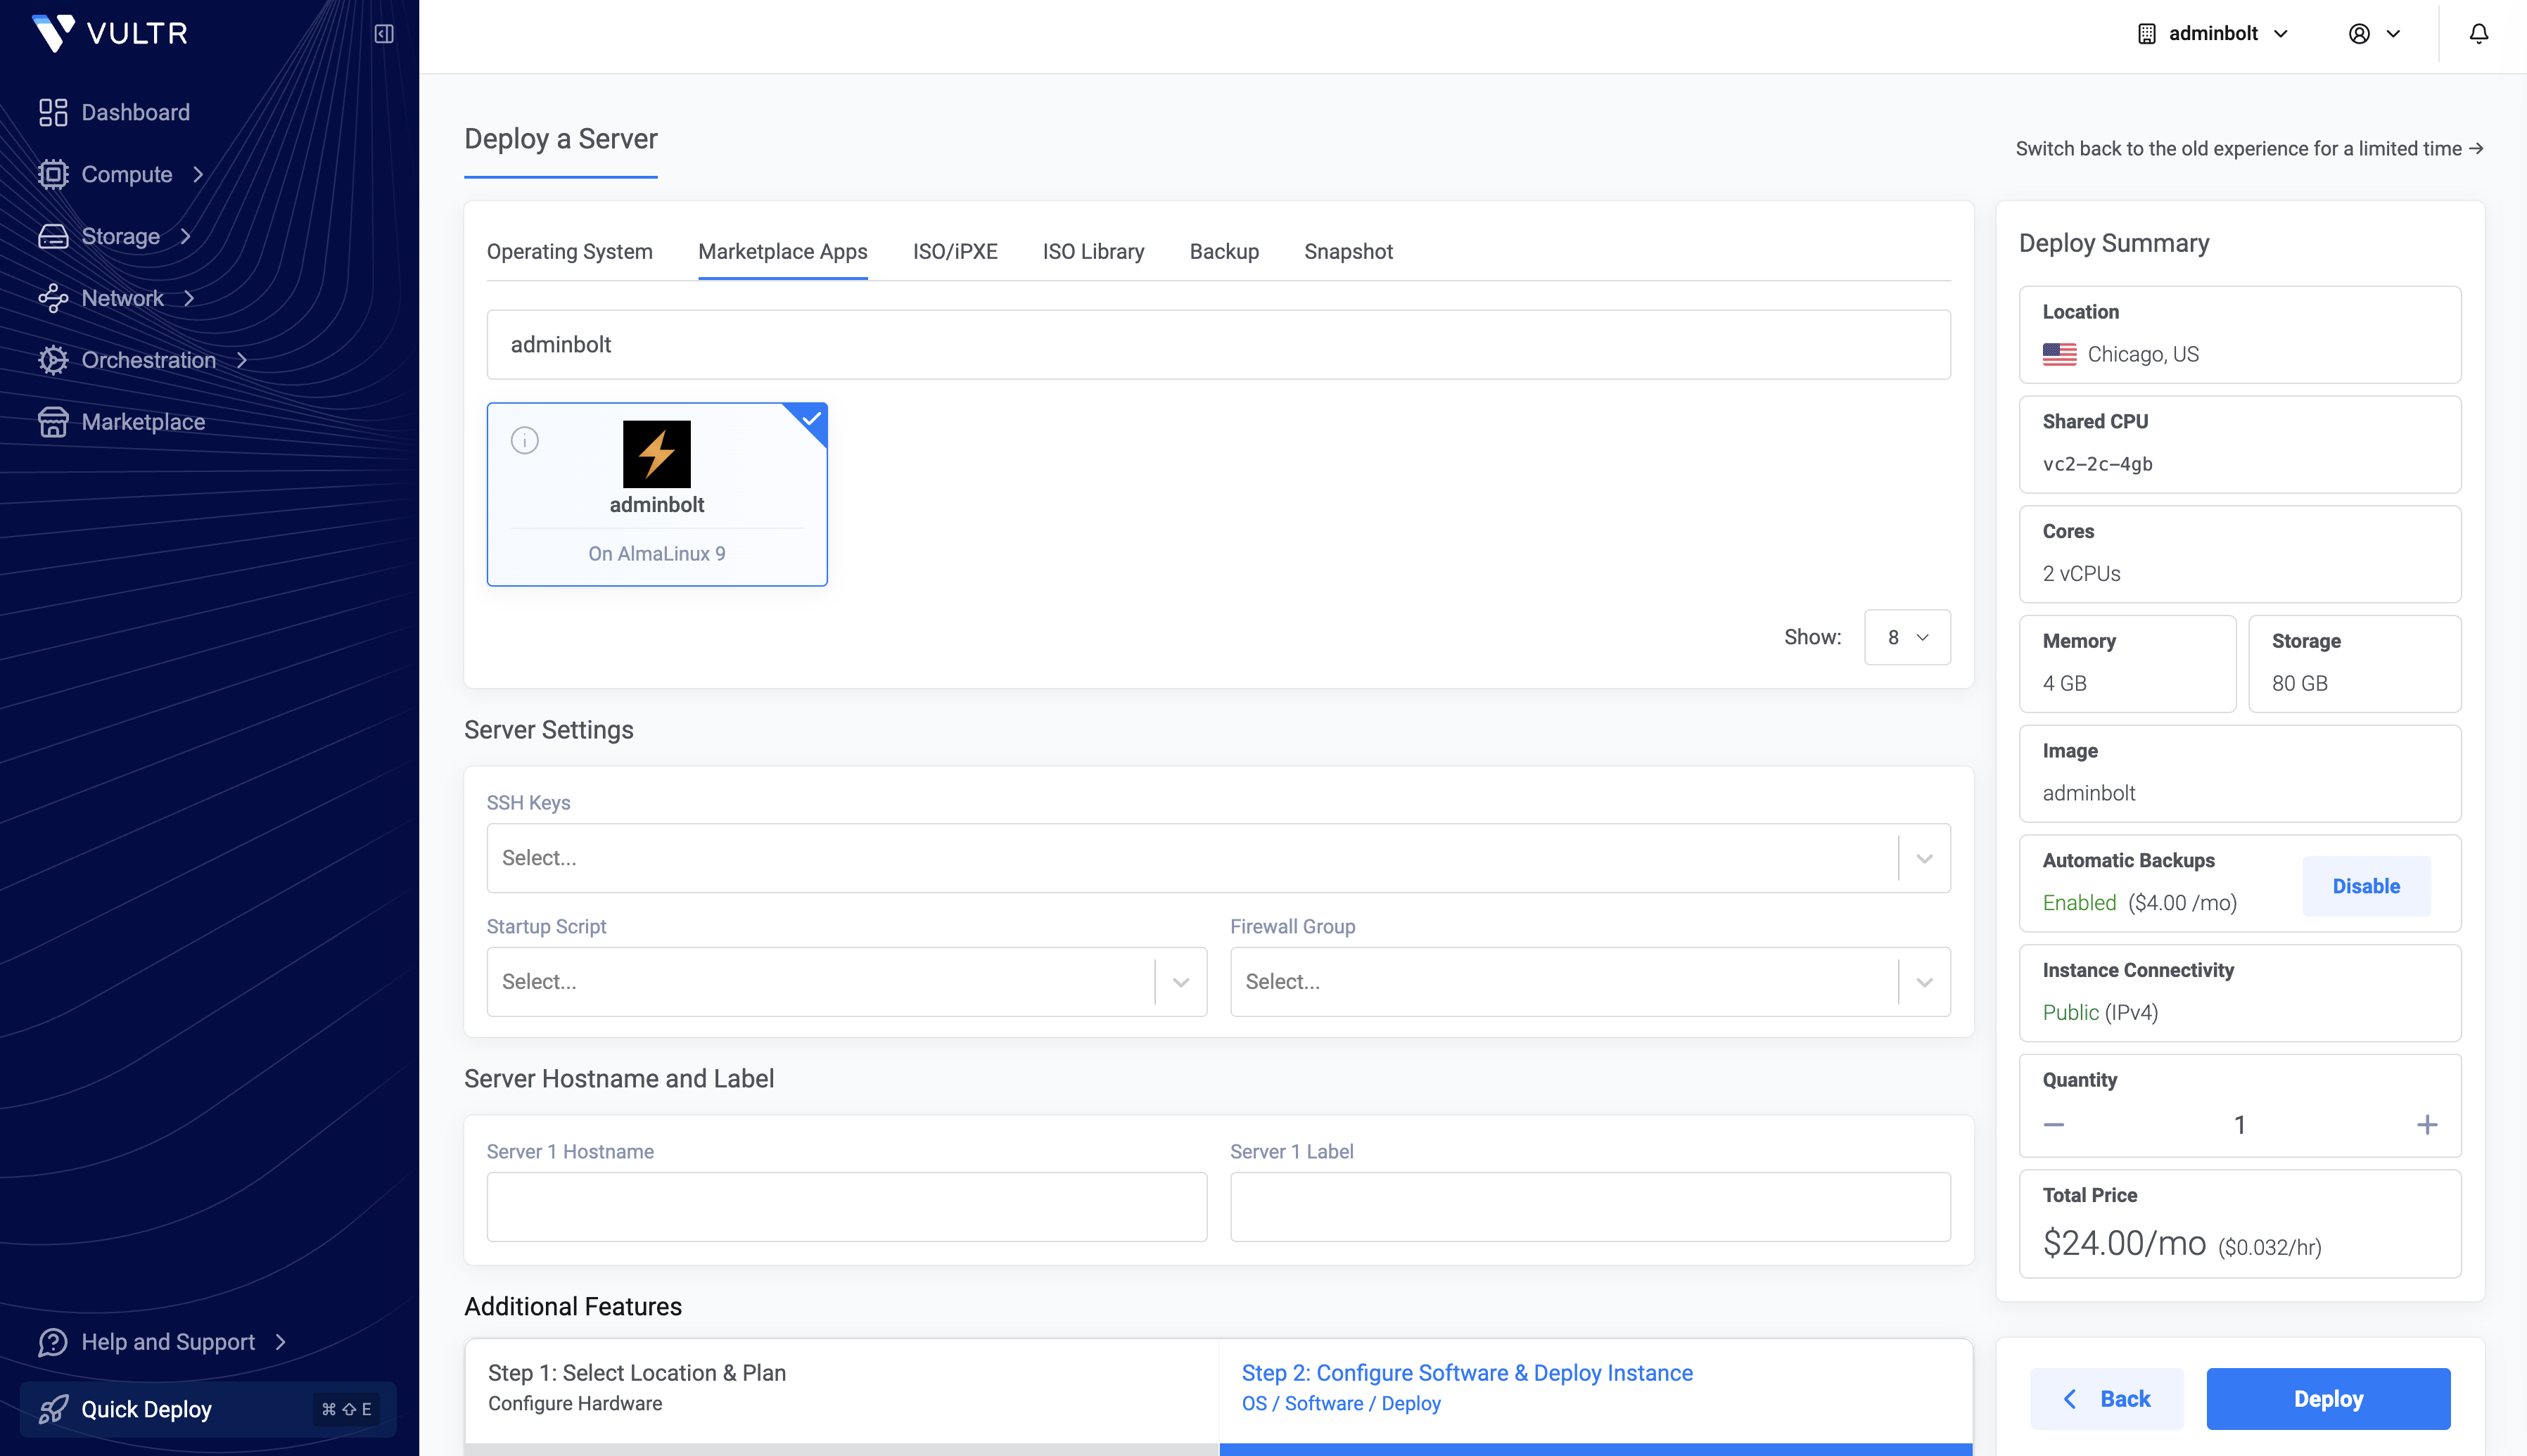Open the user profile icon menu
The image size is (2527, 1456).
(x=2374, y=34)
